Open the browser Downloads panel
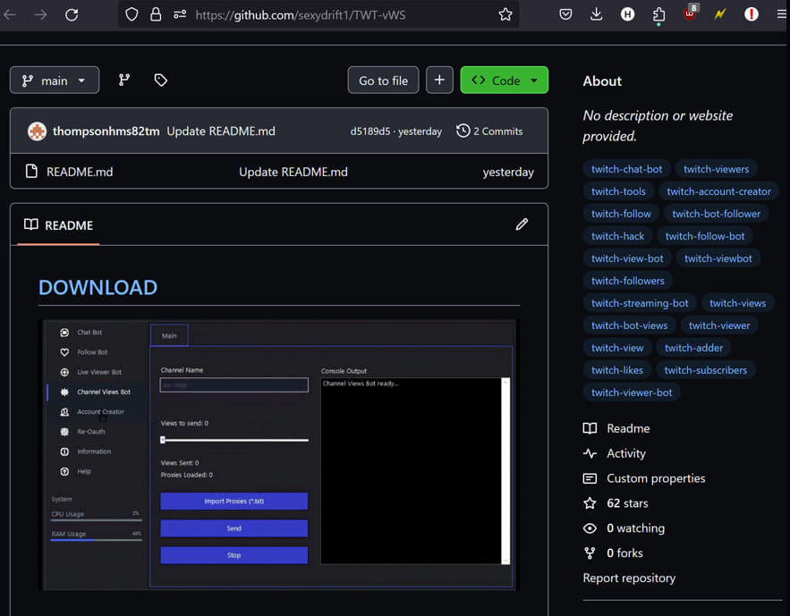 pyautogui.click(x=596, y=14)
